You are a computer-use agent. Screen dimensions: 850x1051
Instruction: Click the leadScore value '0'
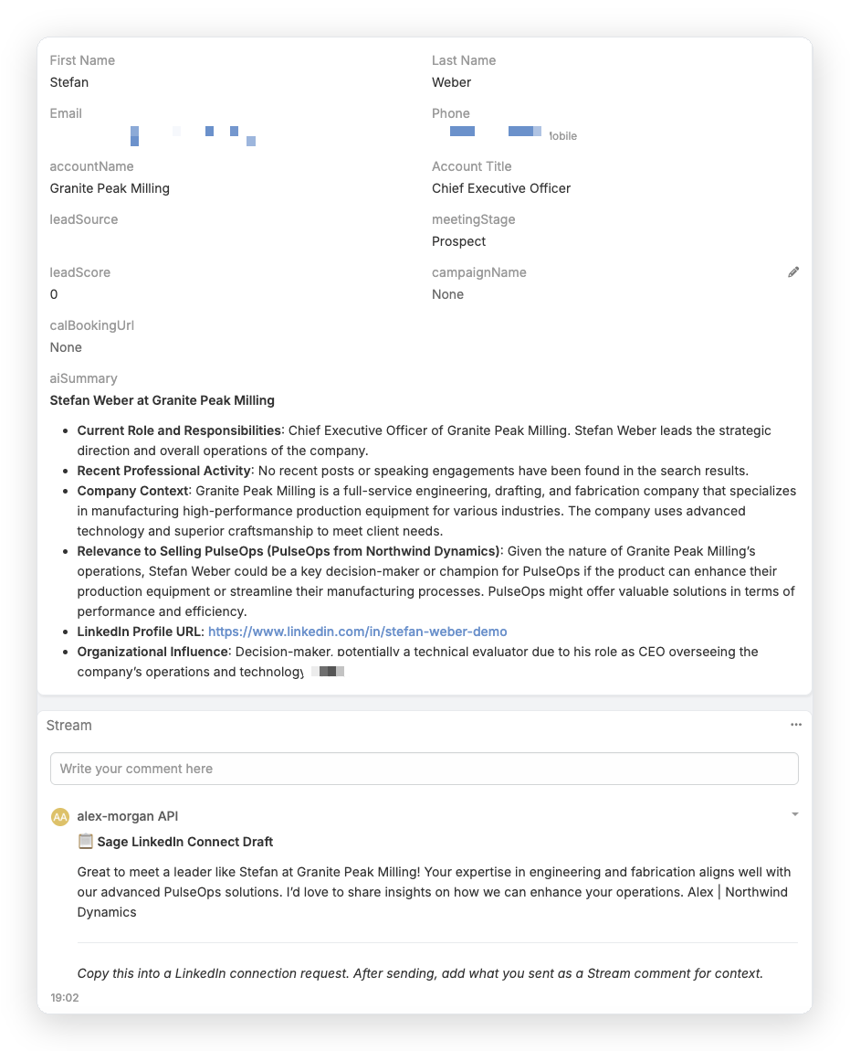click(x=54, y=294)
